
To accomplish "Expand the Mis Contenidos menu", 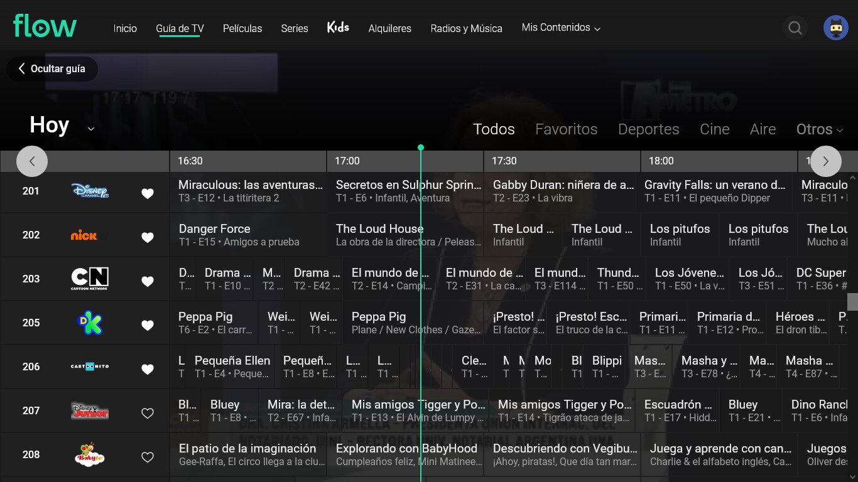I will pyautogui.click(x=561, y=28).
